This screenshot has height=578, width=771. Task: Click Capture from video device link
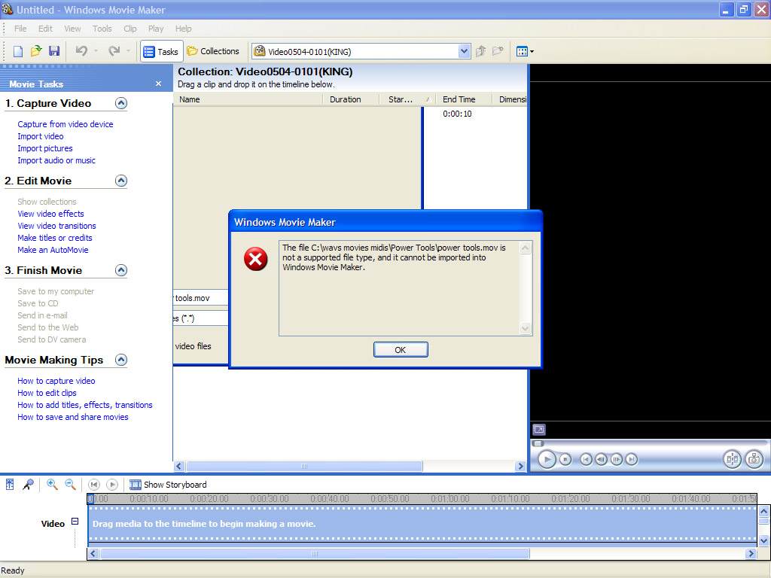point(66,124)
